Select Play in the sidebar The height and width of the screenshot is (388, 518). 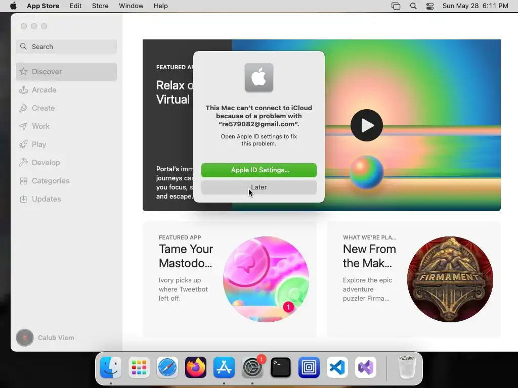pos(66,144)
